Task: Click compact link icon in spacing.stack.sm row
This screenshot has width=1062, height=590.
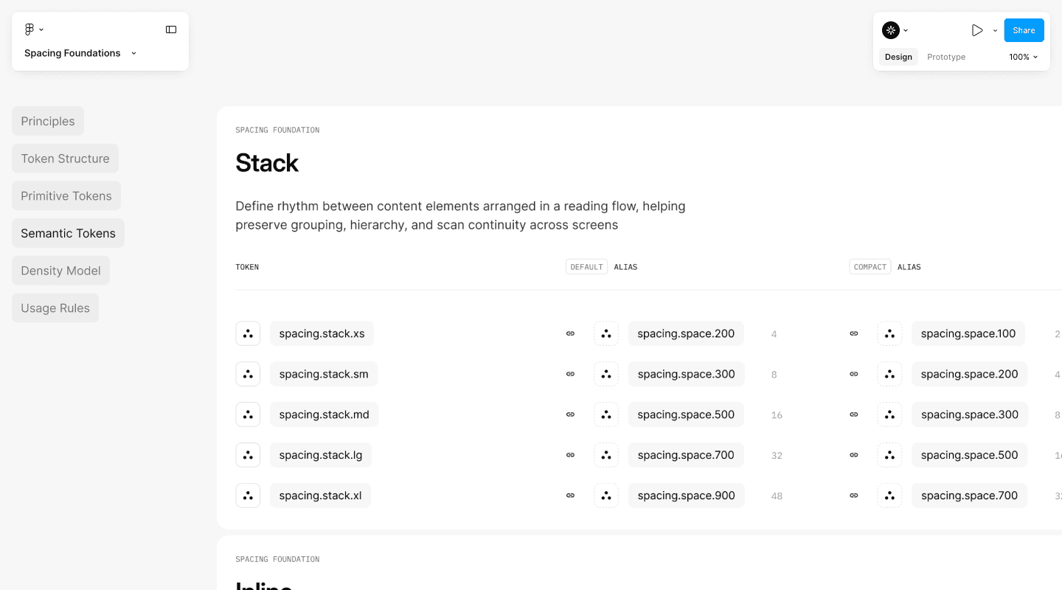Action: (854, 374)
